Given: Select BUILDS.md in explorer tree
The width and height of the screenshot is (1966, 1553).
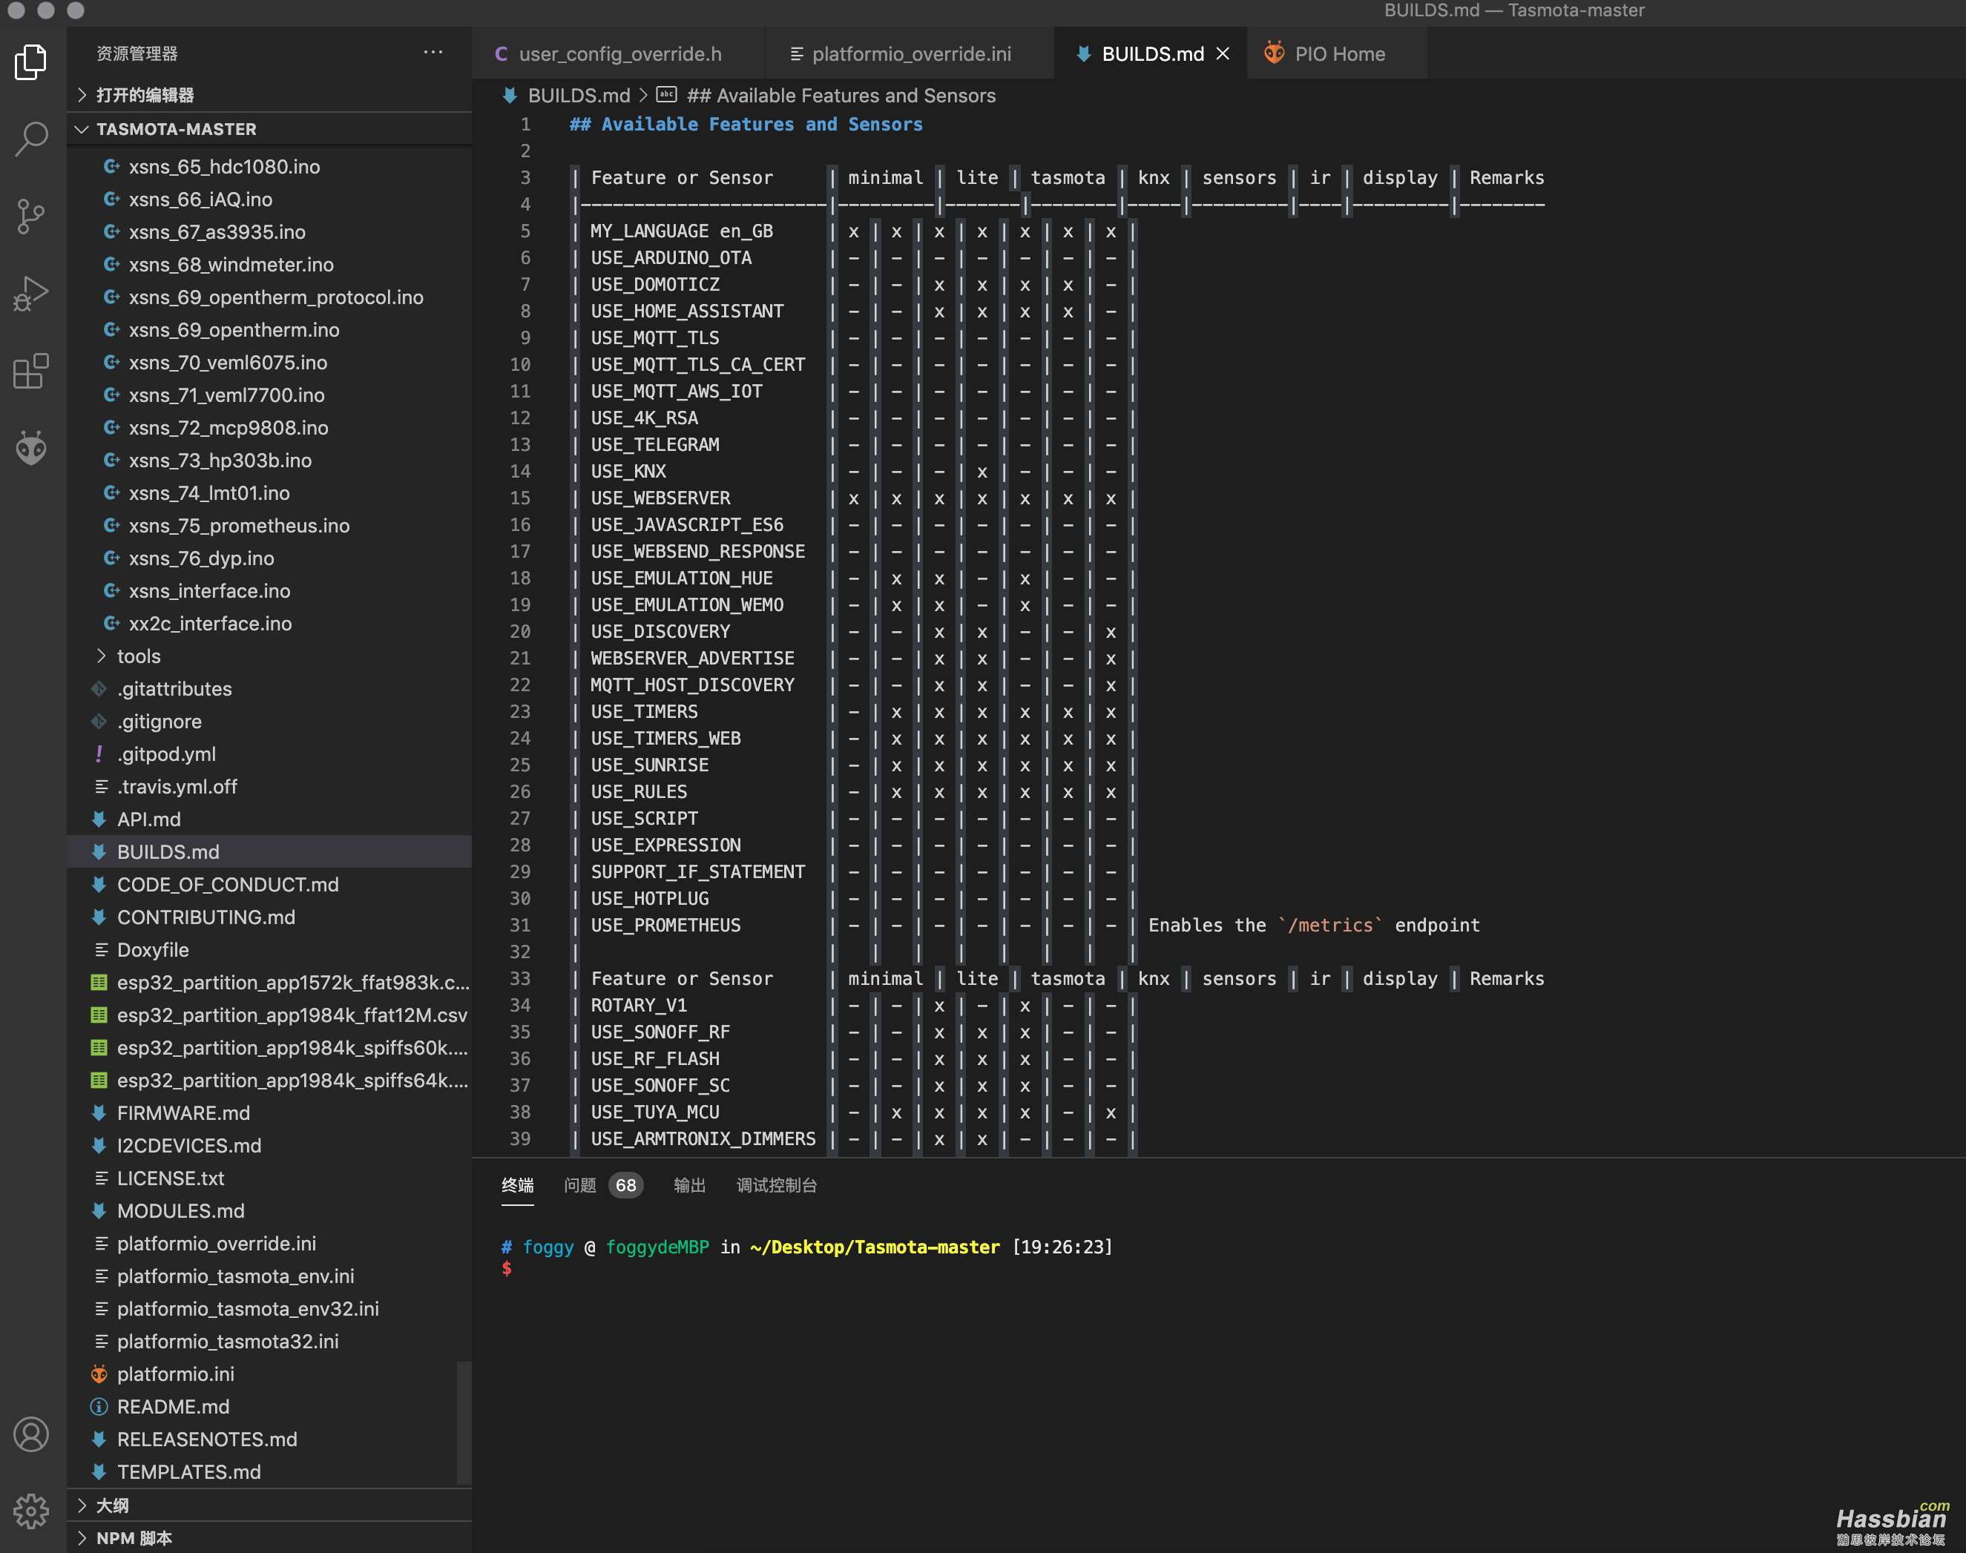Looking at the screenshot, I should click(x=269, y=852).
